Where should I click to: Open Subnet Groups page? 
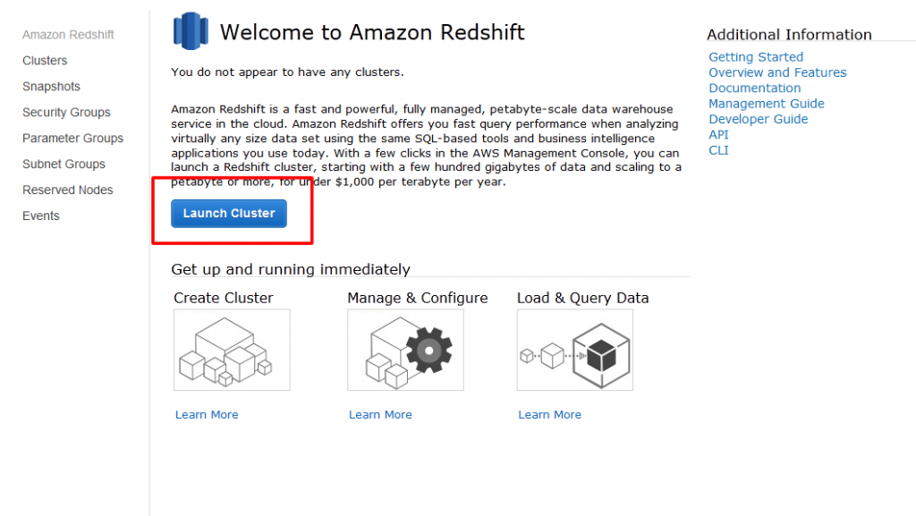pos(64,164)
